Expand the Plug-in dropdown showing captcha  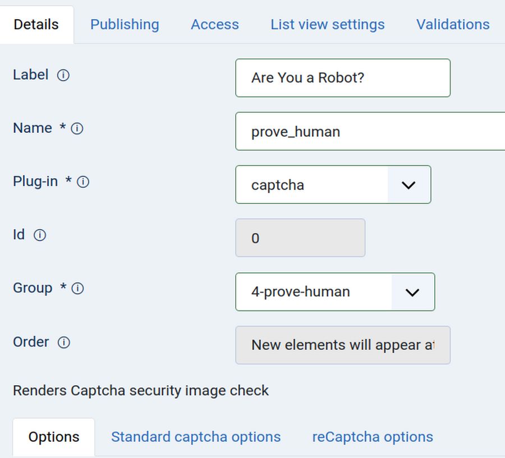pyautogui.click(x=312, y=184)
